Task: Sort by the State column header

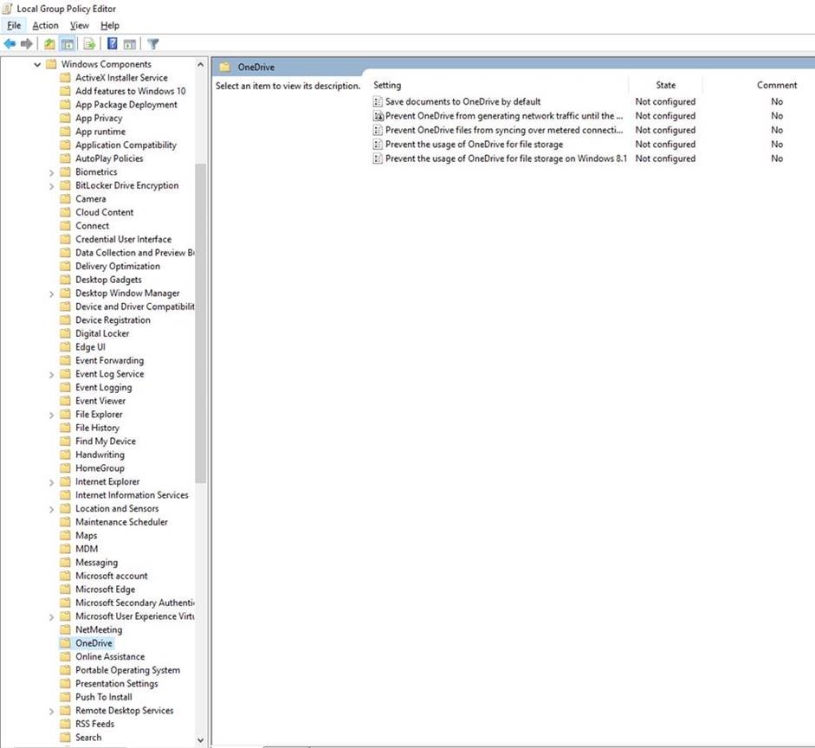Action: (665, 85)
